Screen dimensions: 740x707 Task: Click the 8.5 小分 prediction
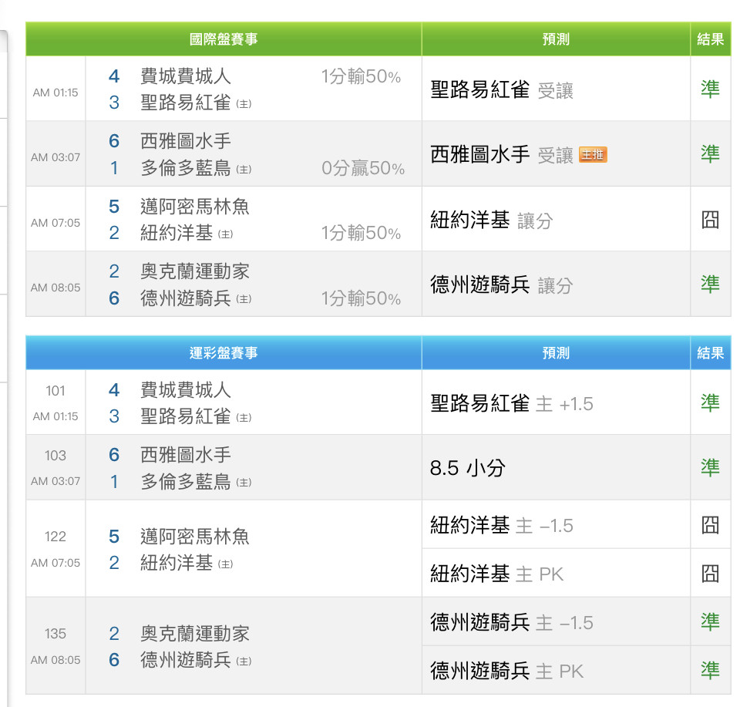click(x=468, y=468)
